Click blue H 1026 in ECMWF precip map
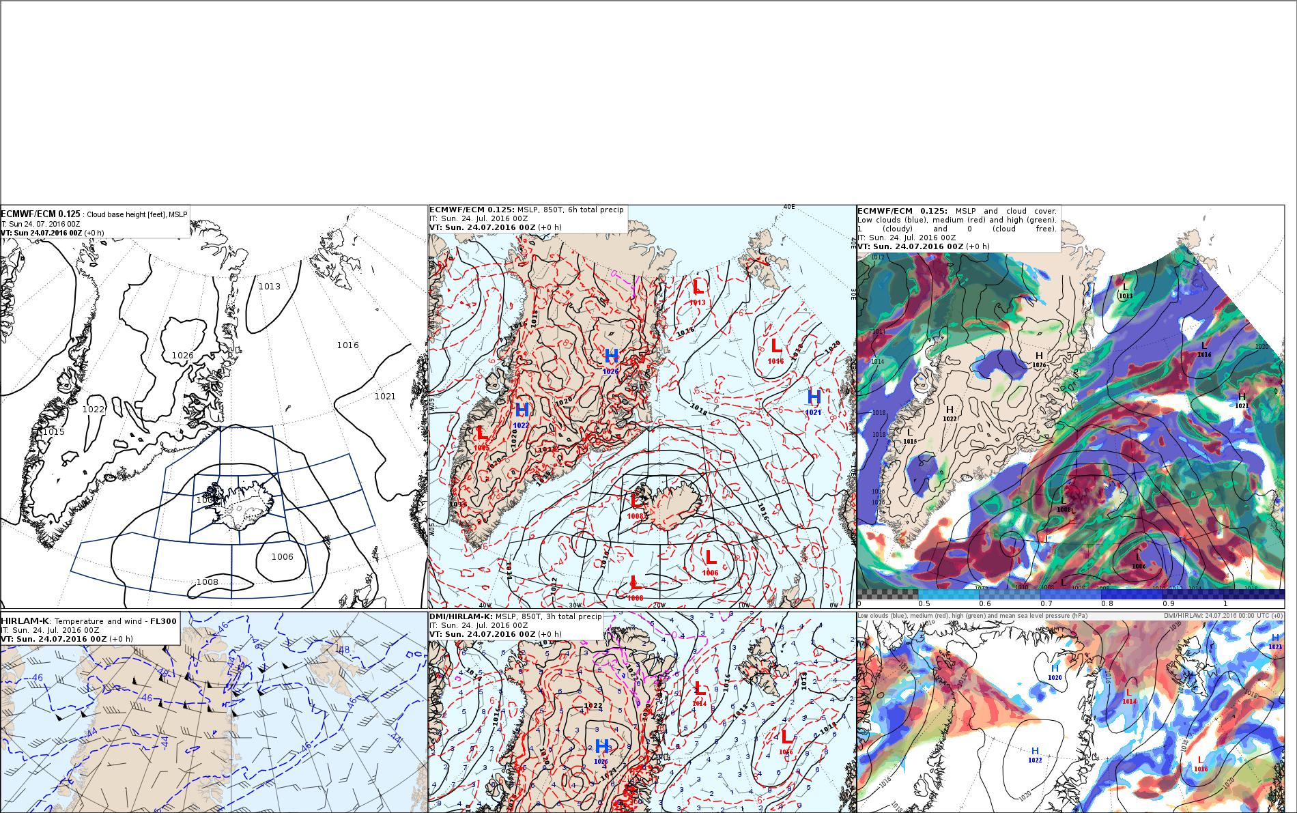1297x813 pixels. pyautogui.click(x=611, y=360)
